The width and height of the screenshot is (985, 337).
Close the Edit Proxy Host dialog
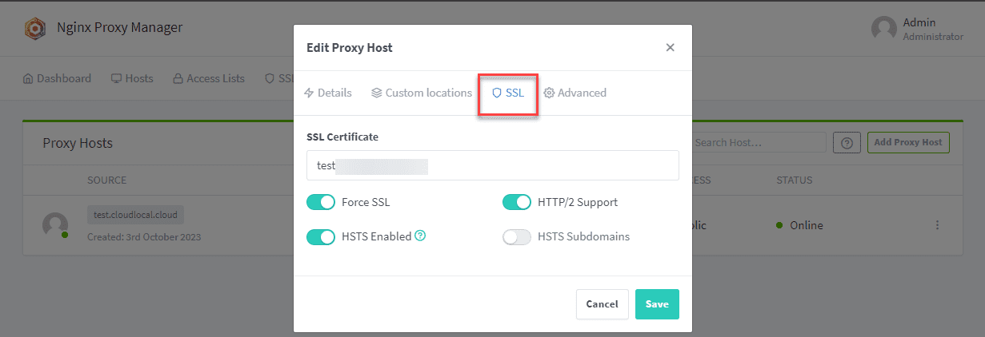(x=670, y=48)
